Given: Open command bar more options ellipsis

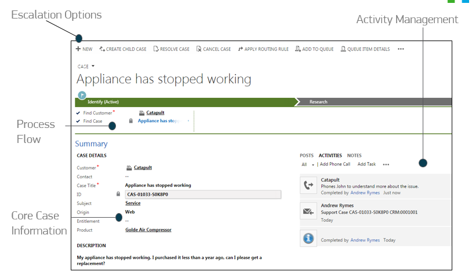Looking at the screenshot, I should [x=401, y=49].
